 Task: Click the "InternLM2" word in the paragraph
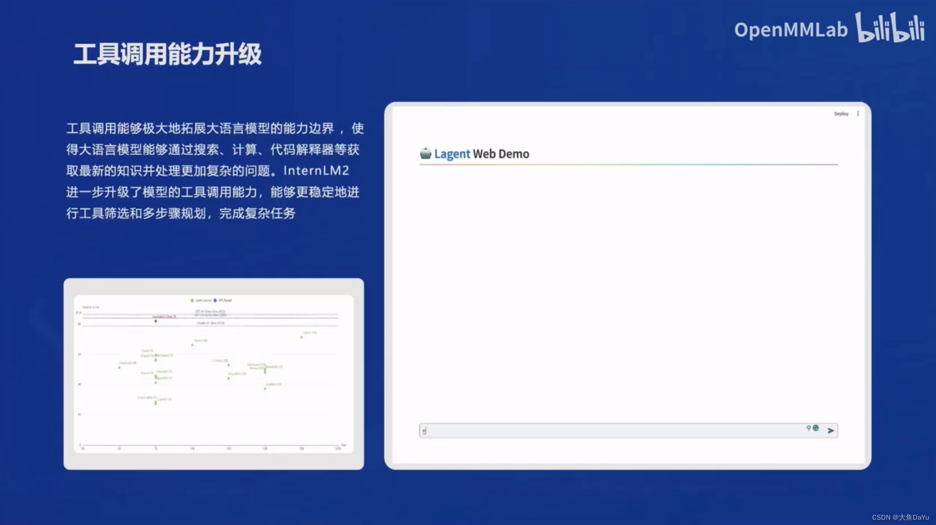[x=316, y=171]
